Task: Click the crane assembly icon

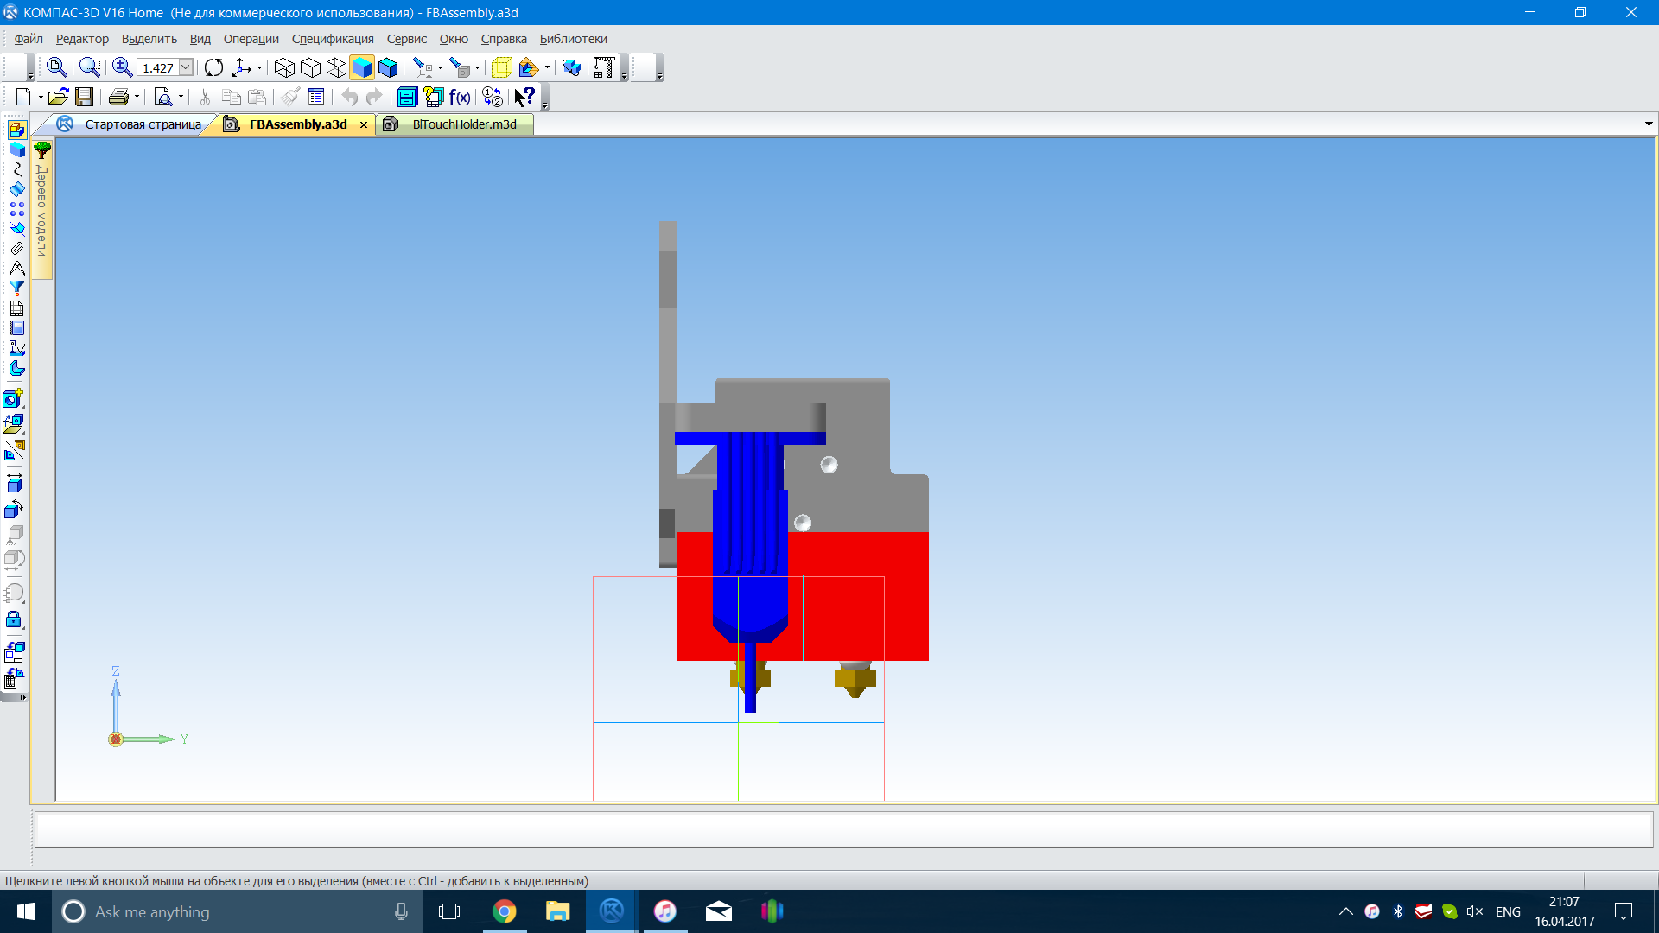Action: 605,67
